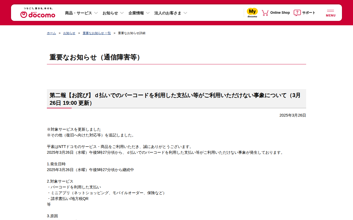
Task: Open the My docomo icon
Action: click(x=252, y=13)
